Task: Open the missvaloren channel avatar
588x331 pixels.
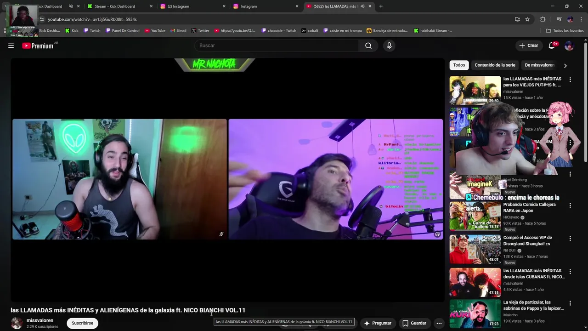Action: 17,323
